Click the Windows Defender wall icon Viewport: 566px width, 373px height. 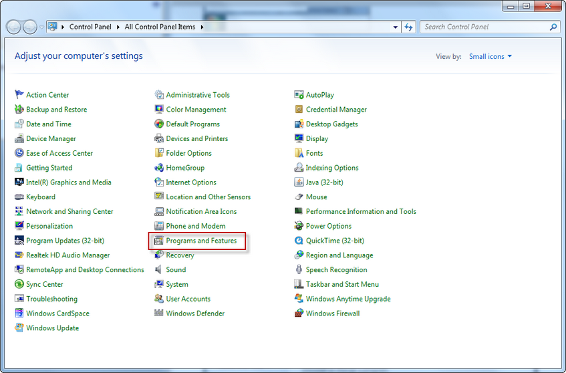pos(159,313)
